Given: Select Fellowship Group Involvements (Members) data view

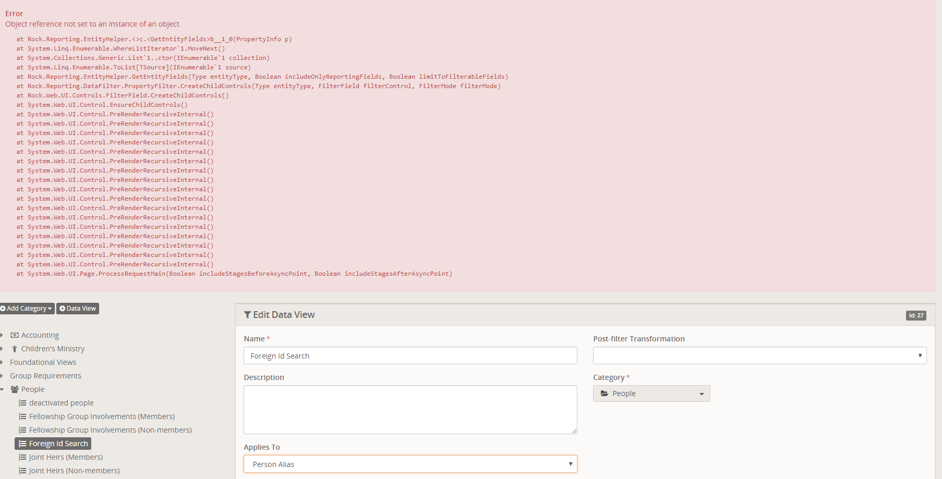Looking at the screenshot, I should (x=102, y=416).
